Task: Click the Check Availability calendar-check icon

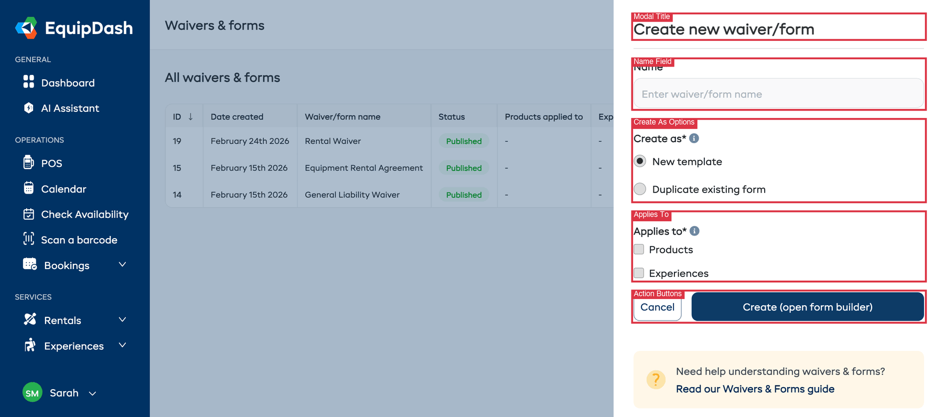Action: pos(29,214)
